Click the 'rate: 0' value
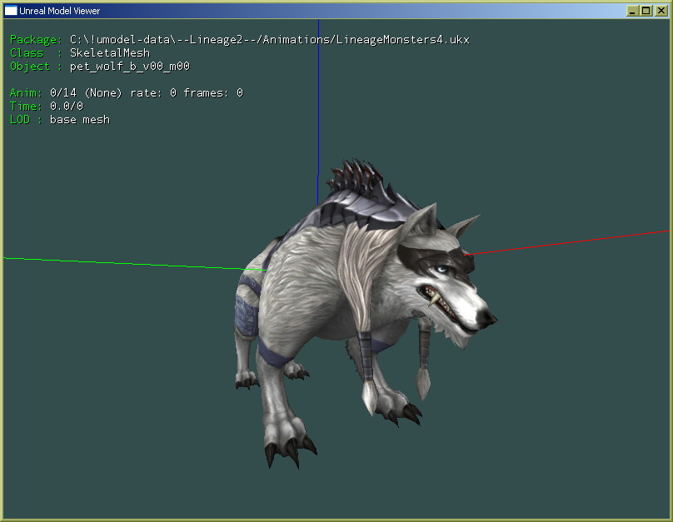Screen dimensions: 673x522 [153, 93]
